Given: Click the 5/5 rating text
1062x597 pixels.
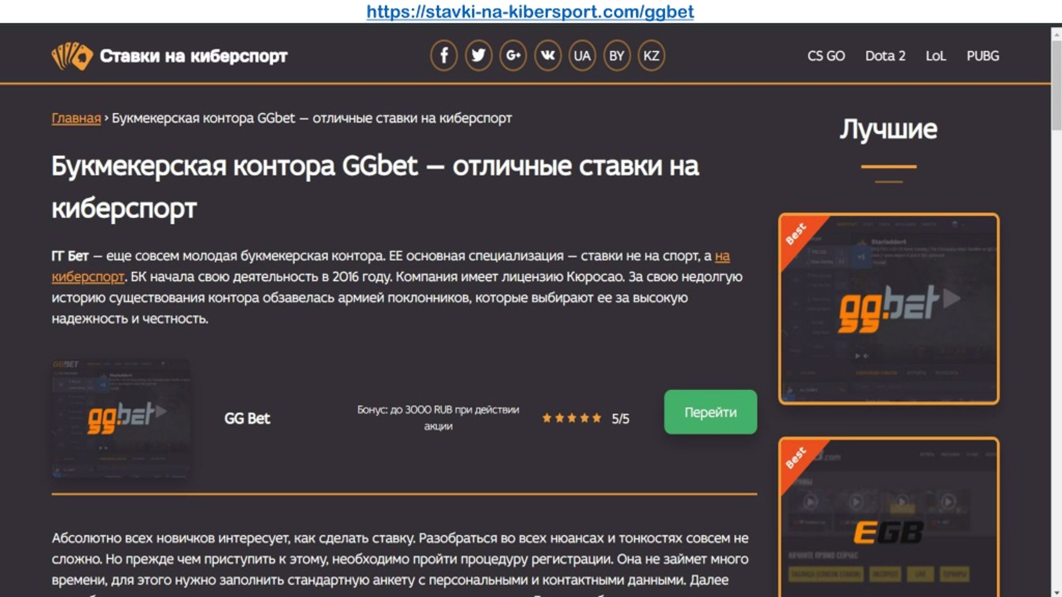Looking at the screenshot, I should (x=621, y=419).
